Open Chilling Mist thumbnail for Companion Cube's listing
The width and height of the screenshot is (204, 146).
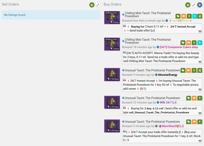click(112, 44)
